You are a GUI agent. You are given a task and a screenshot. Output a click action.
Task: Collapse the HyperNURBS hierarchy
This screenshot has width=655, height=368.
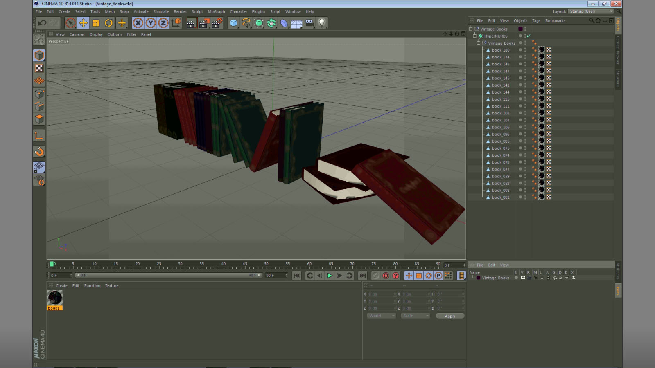click(x=475, y=36)
